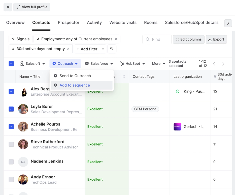235x195 pixels.
Task: Open the Salesloft actions dropdown
Action: point(32,64)
